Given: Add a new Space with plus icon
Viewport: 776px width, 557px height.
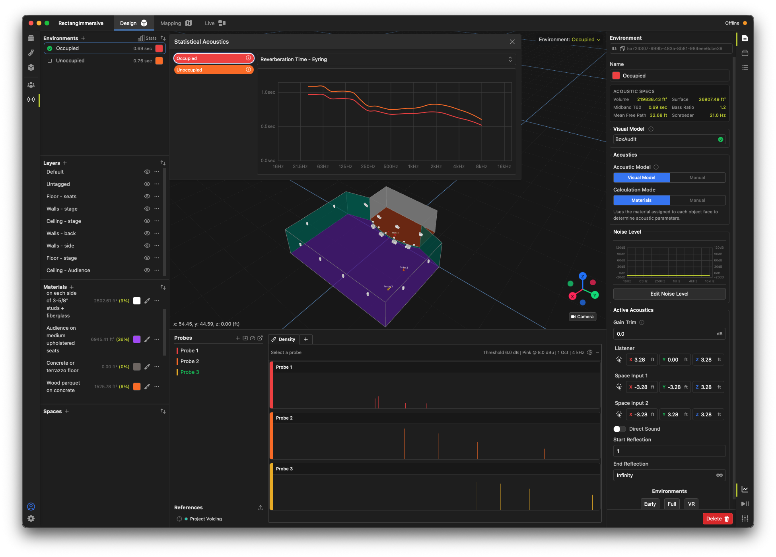Looking at the screenshot, I should pos(67,412).
